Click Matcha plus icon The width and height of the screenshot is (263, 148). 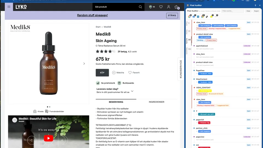(114, 73)
